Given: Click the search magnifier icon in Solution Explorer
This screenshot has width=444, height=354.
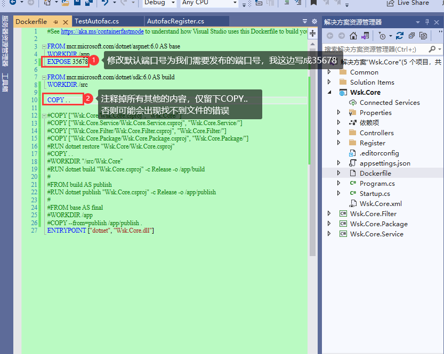Looking at the screenshot, I should coord(432,49).
